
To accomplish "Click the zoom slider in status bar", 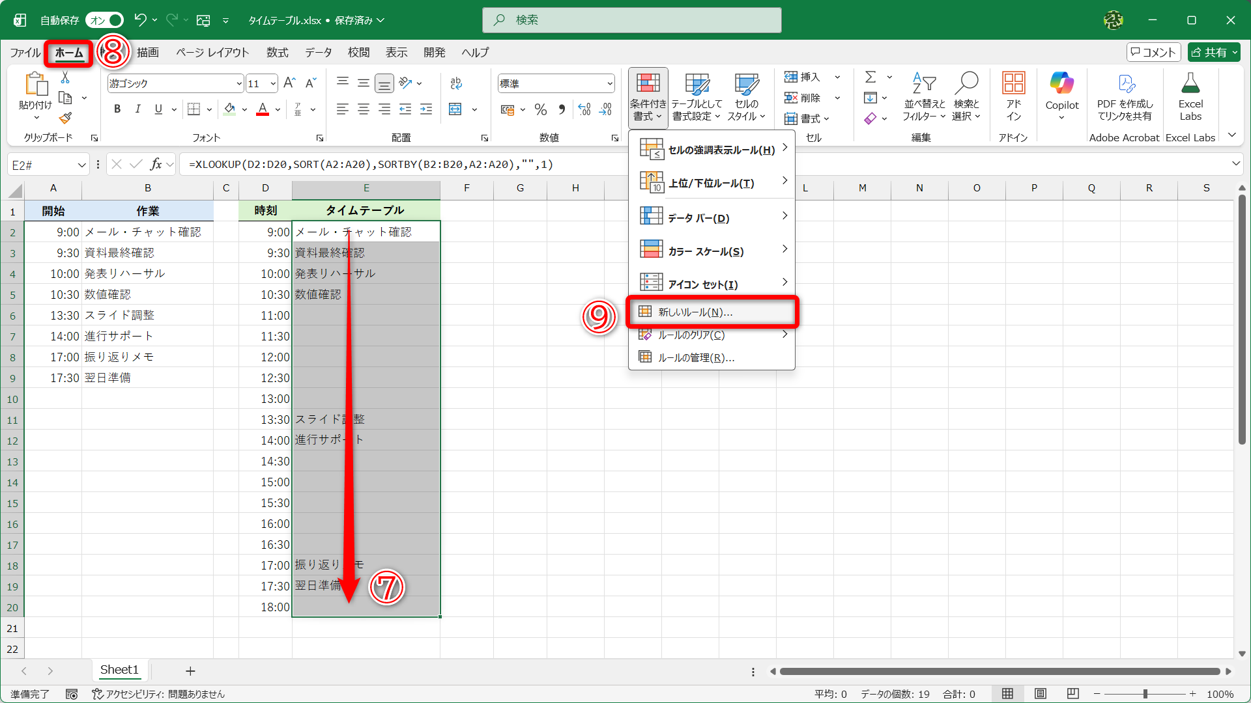I will 1145,694.
